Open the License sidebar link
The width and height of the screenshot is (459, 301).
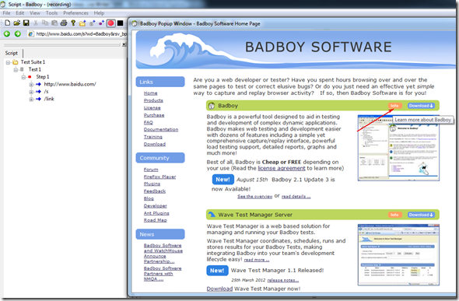(152, 107)
